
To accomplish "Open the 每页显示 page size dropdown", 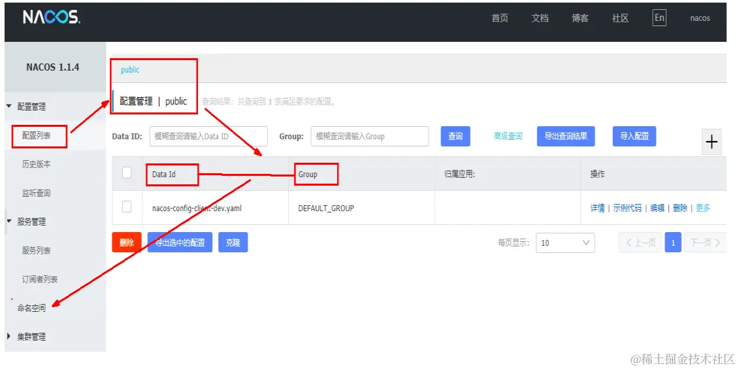I will click(565, 243).
